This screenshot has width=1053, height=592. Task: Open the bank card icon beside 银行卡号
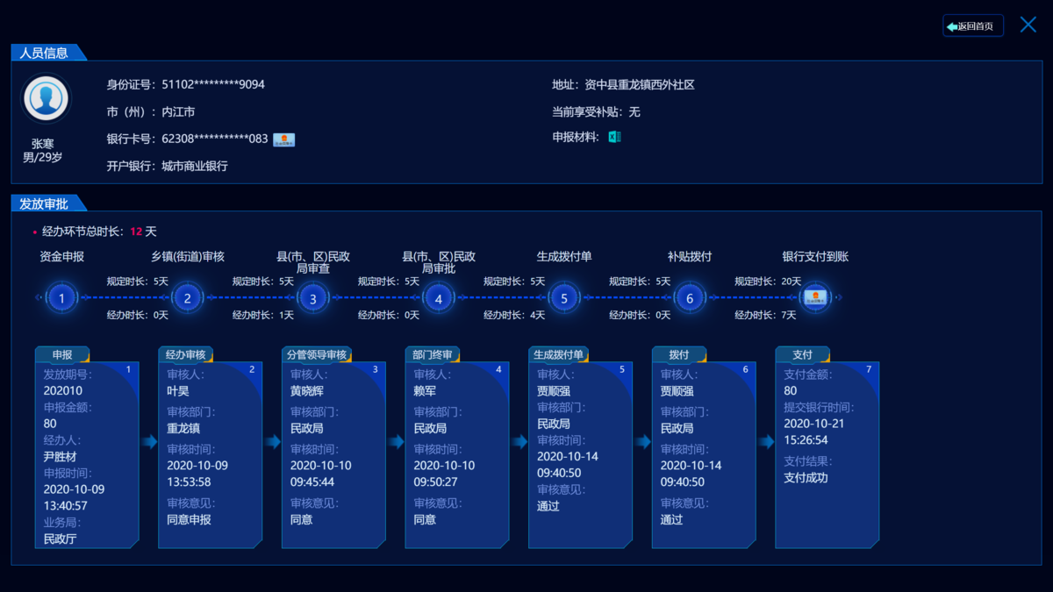pyautogui.click(x=283, y=139)
